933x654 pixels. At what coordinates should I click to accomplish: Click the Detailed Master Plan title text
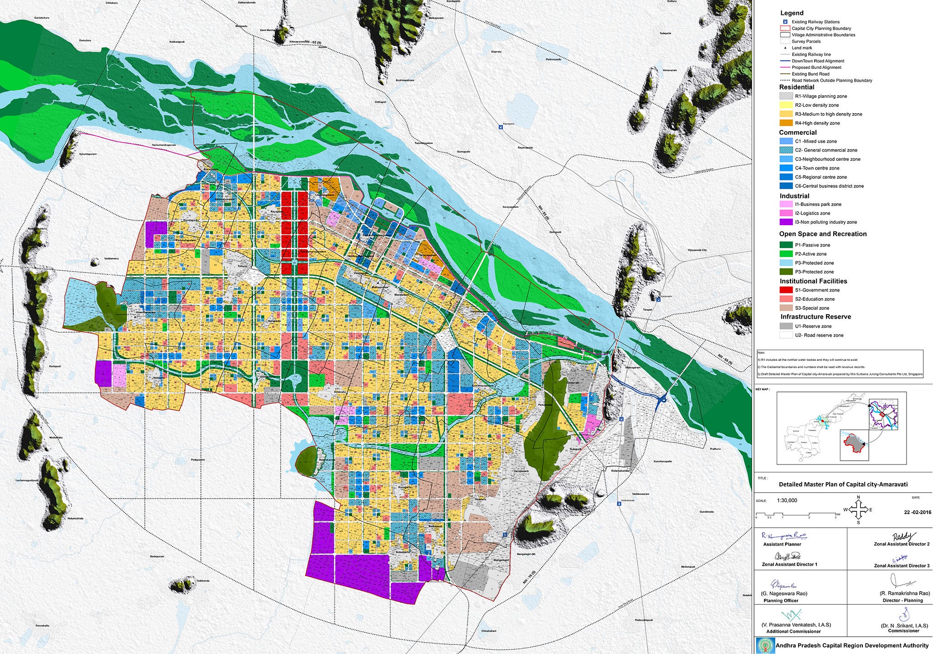843,485
